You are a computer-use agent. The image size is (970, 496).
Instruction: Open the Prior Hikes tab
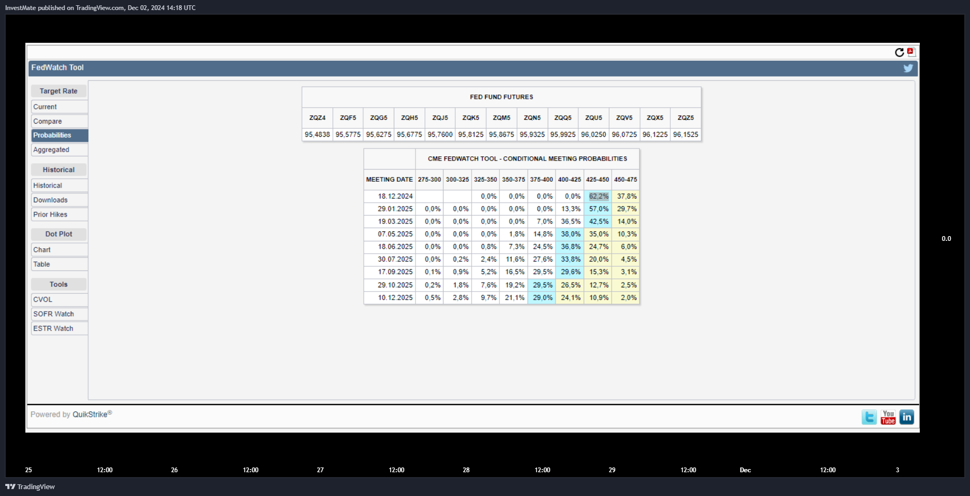(x=59, y=214)
